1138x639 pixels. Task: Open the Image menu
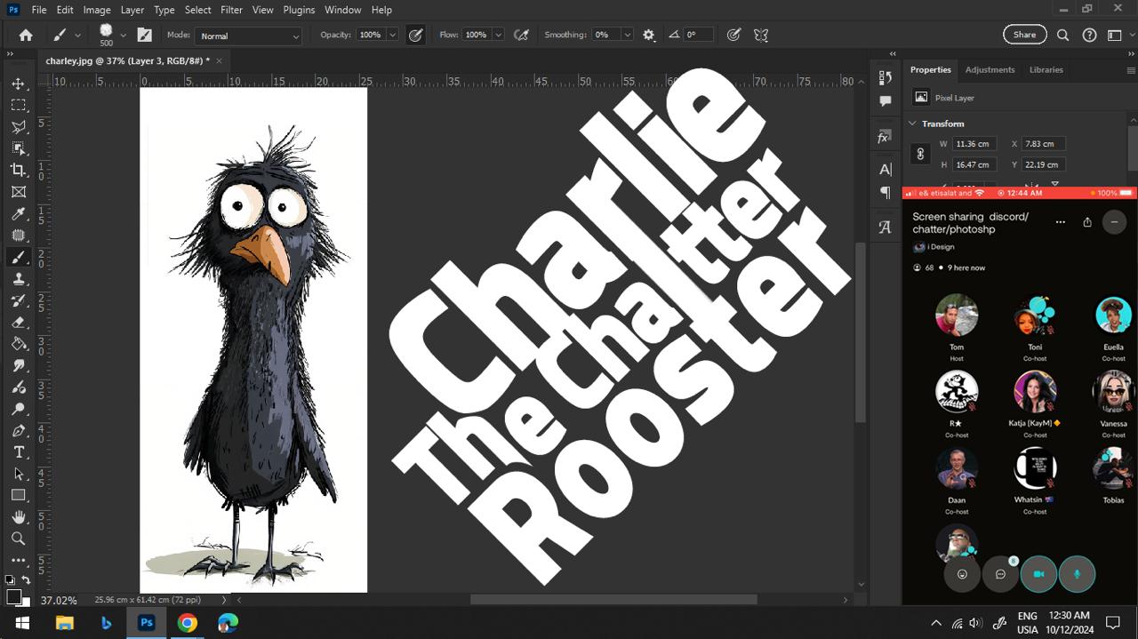97,10
